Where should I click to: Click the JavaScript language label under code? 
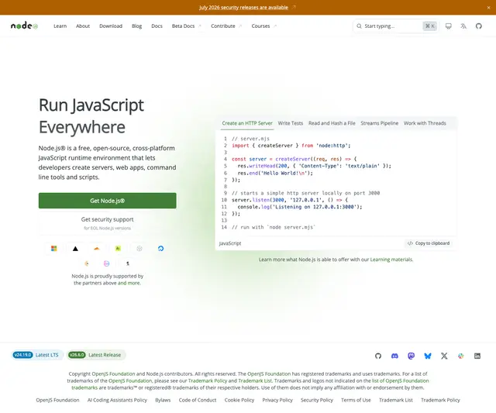[x=230, y=243]
